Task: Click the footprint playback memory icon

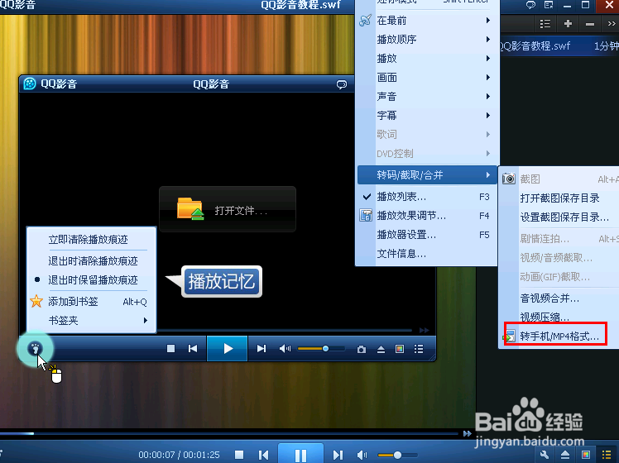Action: click(35, 348)
